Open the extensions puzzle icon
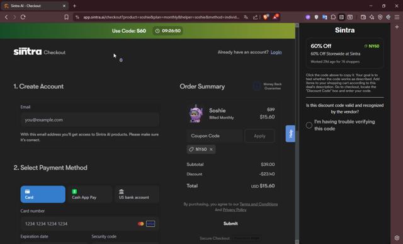The image size is (403, 244). coord(333,17)
